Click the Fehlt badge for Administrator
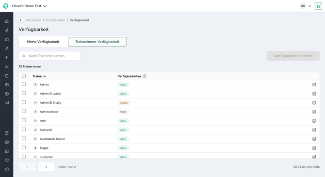This screenshot has width=325, height=177. [x=123, y=112]
